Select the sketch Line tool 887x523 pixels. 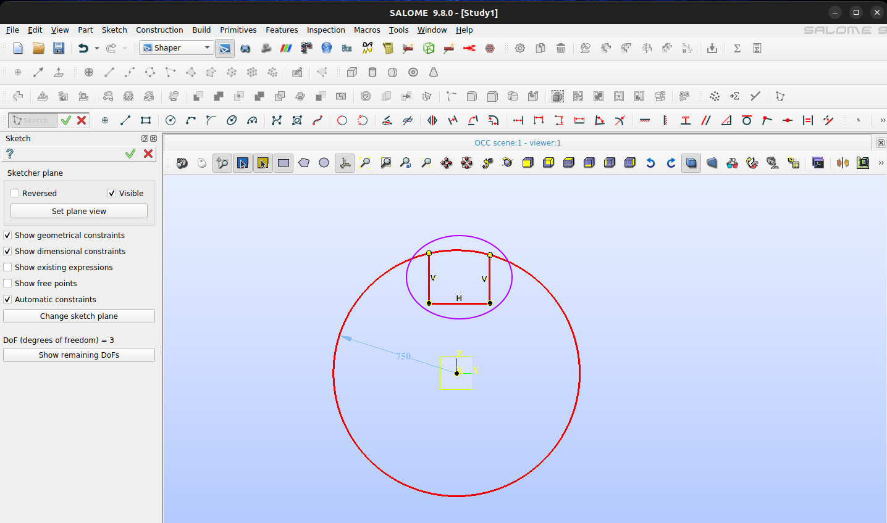125,120
